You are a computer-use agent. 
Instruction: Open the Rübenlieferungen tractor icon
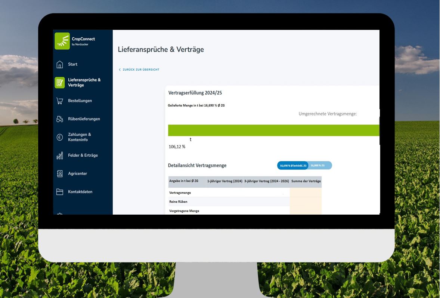(60, 119)
